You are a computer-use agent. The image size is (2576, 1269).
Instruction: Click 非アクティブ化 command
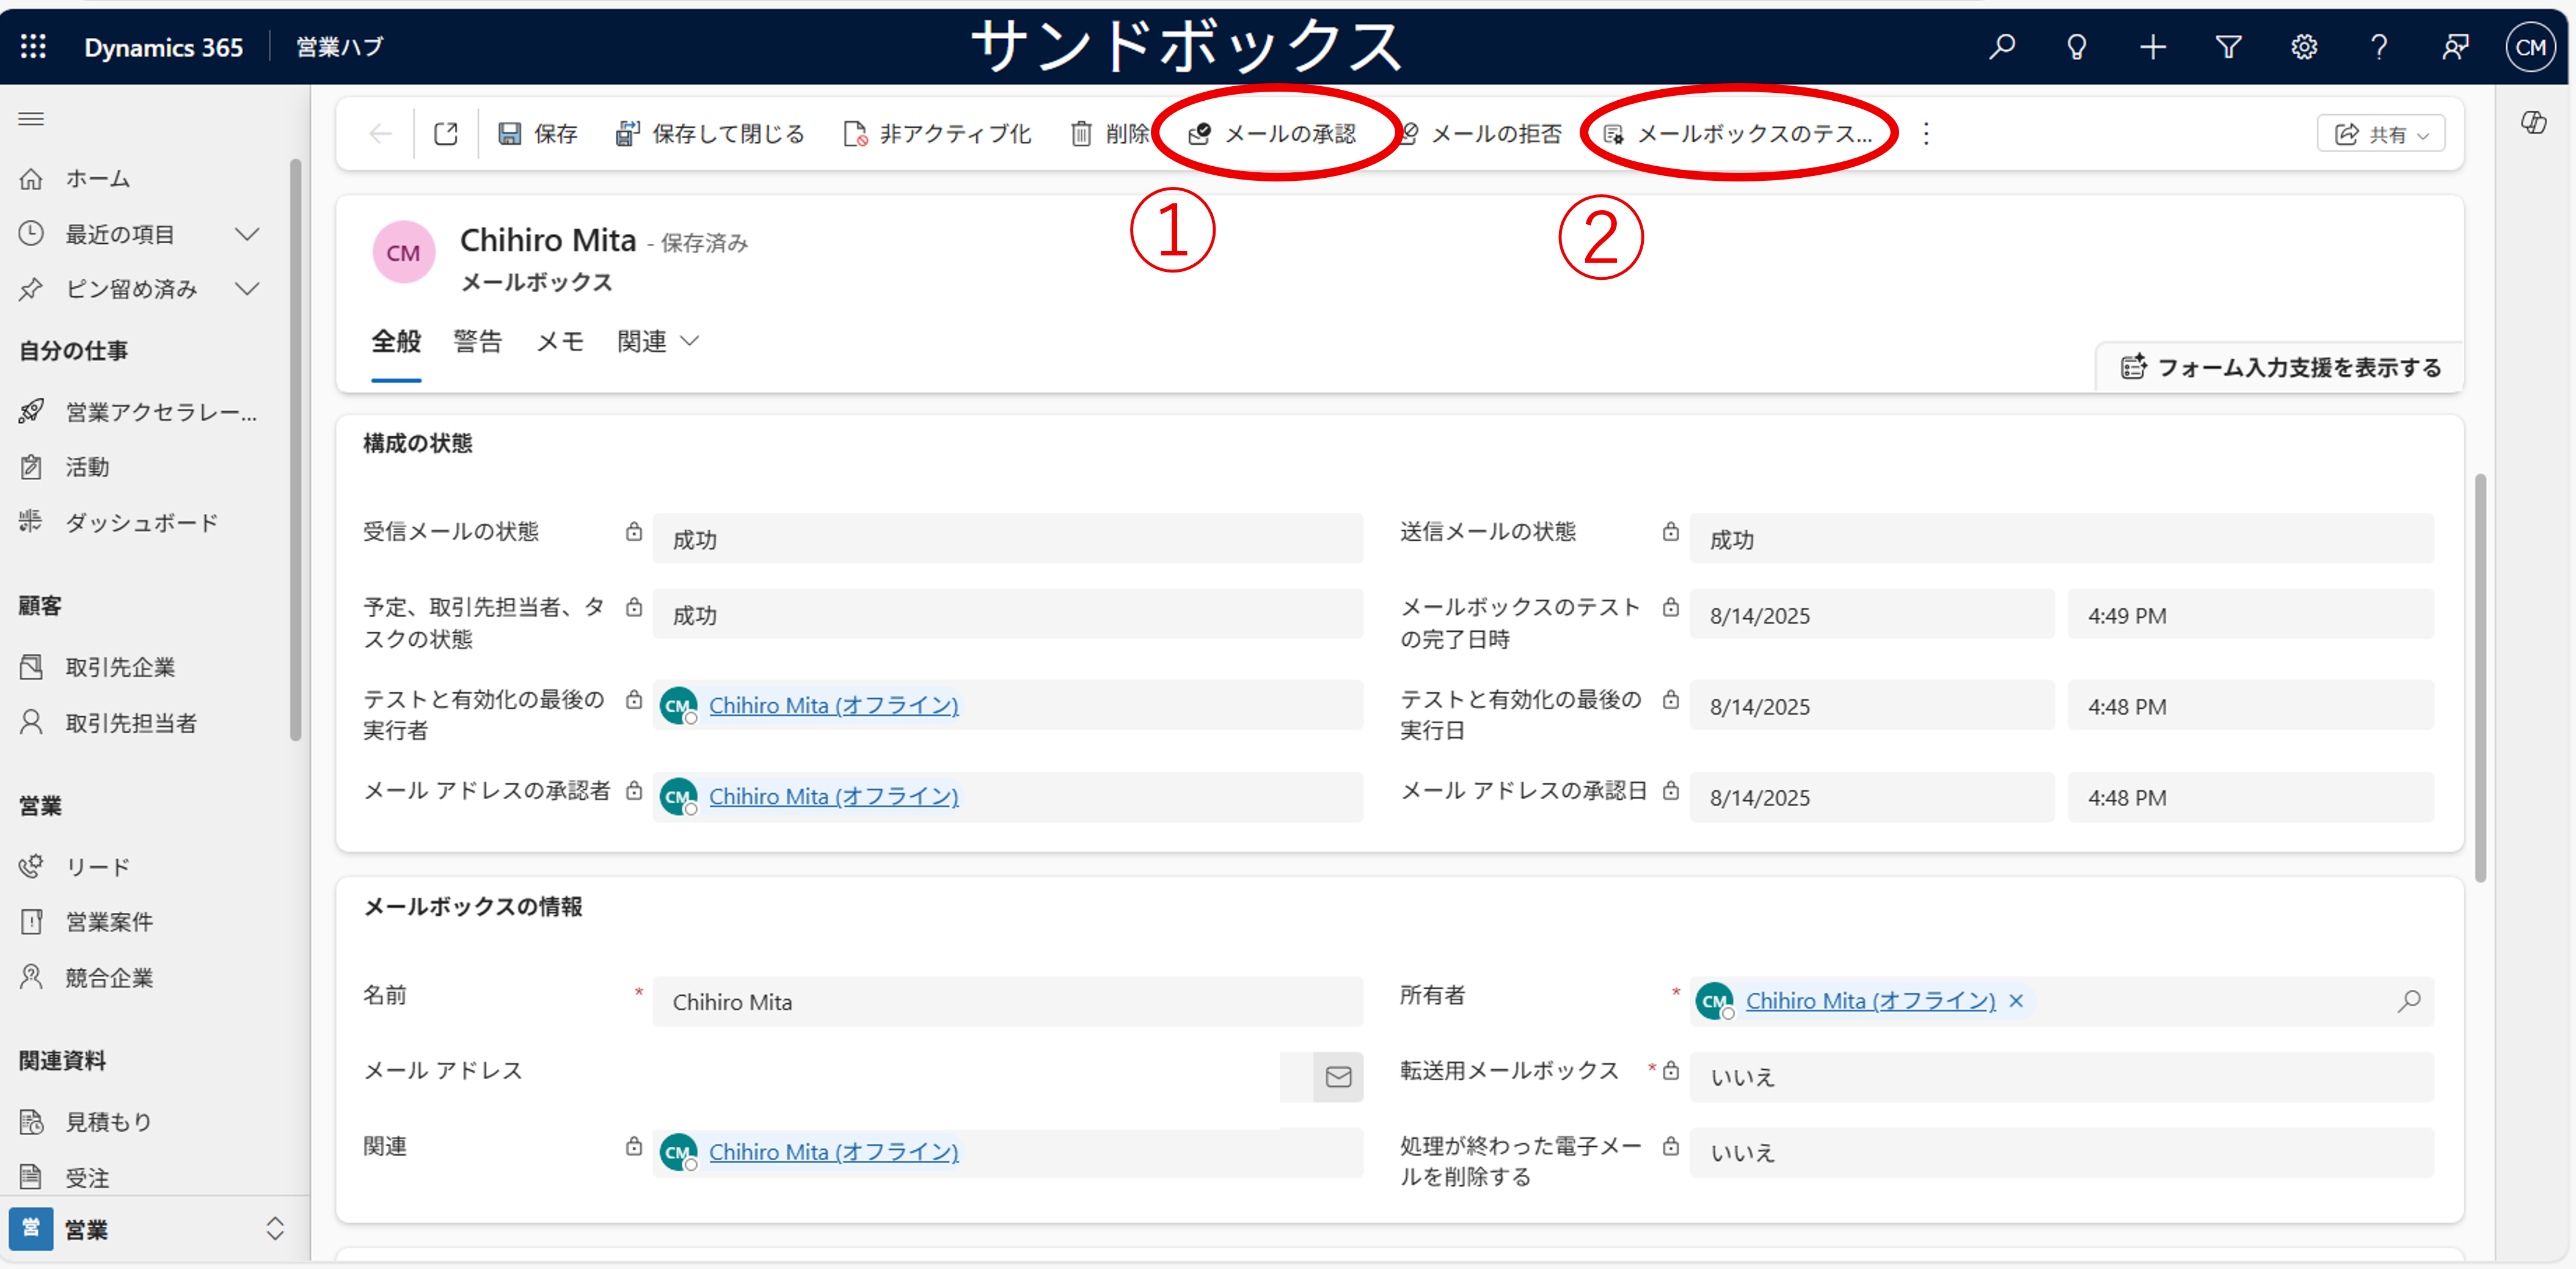(x=937, y=134)
